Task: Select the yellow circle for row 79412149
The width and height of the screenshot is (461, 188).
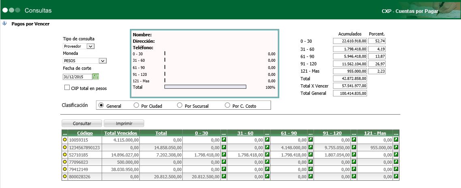Action: click(x=65, y=169)
